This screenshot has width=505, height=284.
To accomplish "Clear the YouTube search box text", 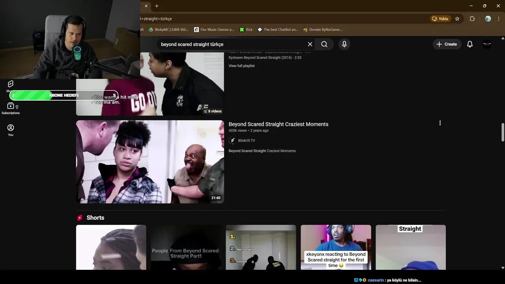I will pyautogui.click(x=310, y=44).
